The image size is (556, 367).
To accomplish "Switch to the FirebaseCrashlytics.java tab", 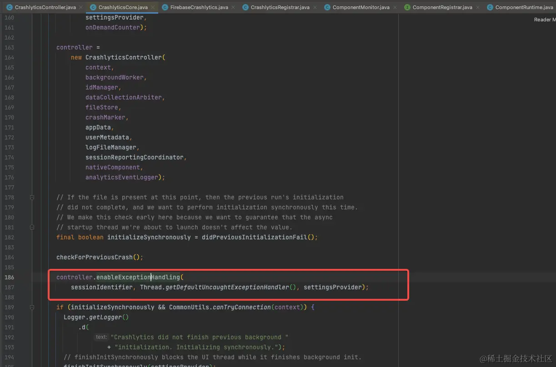I will (199, 7).
